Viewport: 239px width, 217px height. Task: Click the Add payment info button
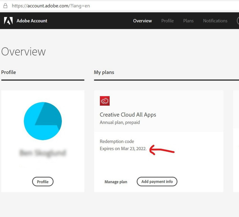157,181
